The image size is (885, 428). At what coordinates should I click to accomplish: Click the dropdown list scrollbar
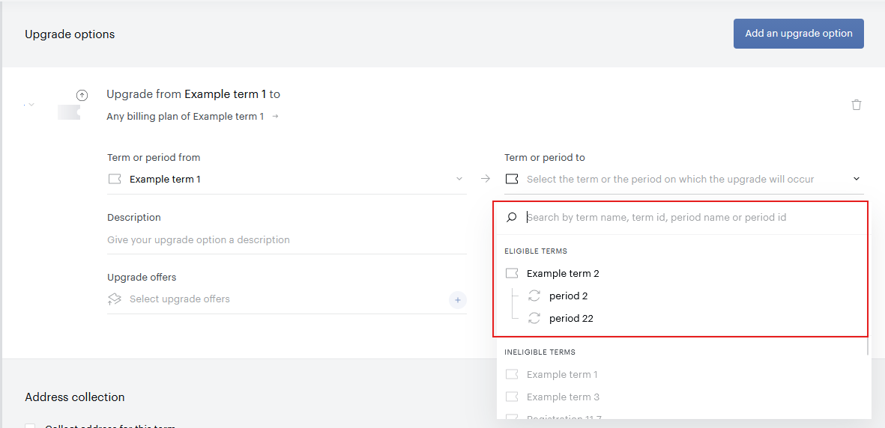tap(869, 346)
